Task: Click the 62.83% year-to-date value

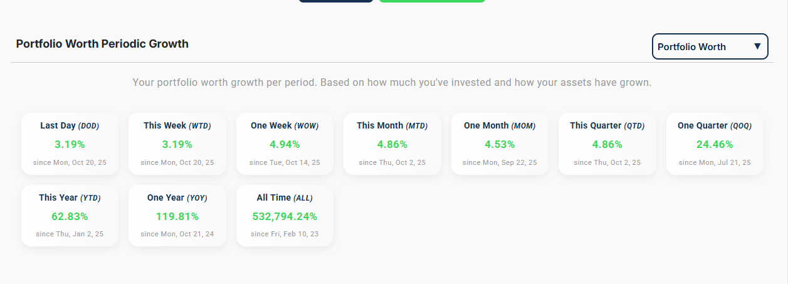Action: 70,216
